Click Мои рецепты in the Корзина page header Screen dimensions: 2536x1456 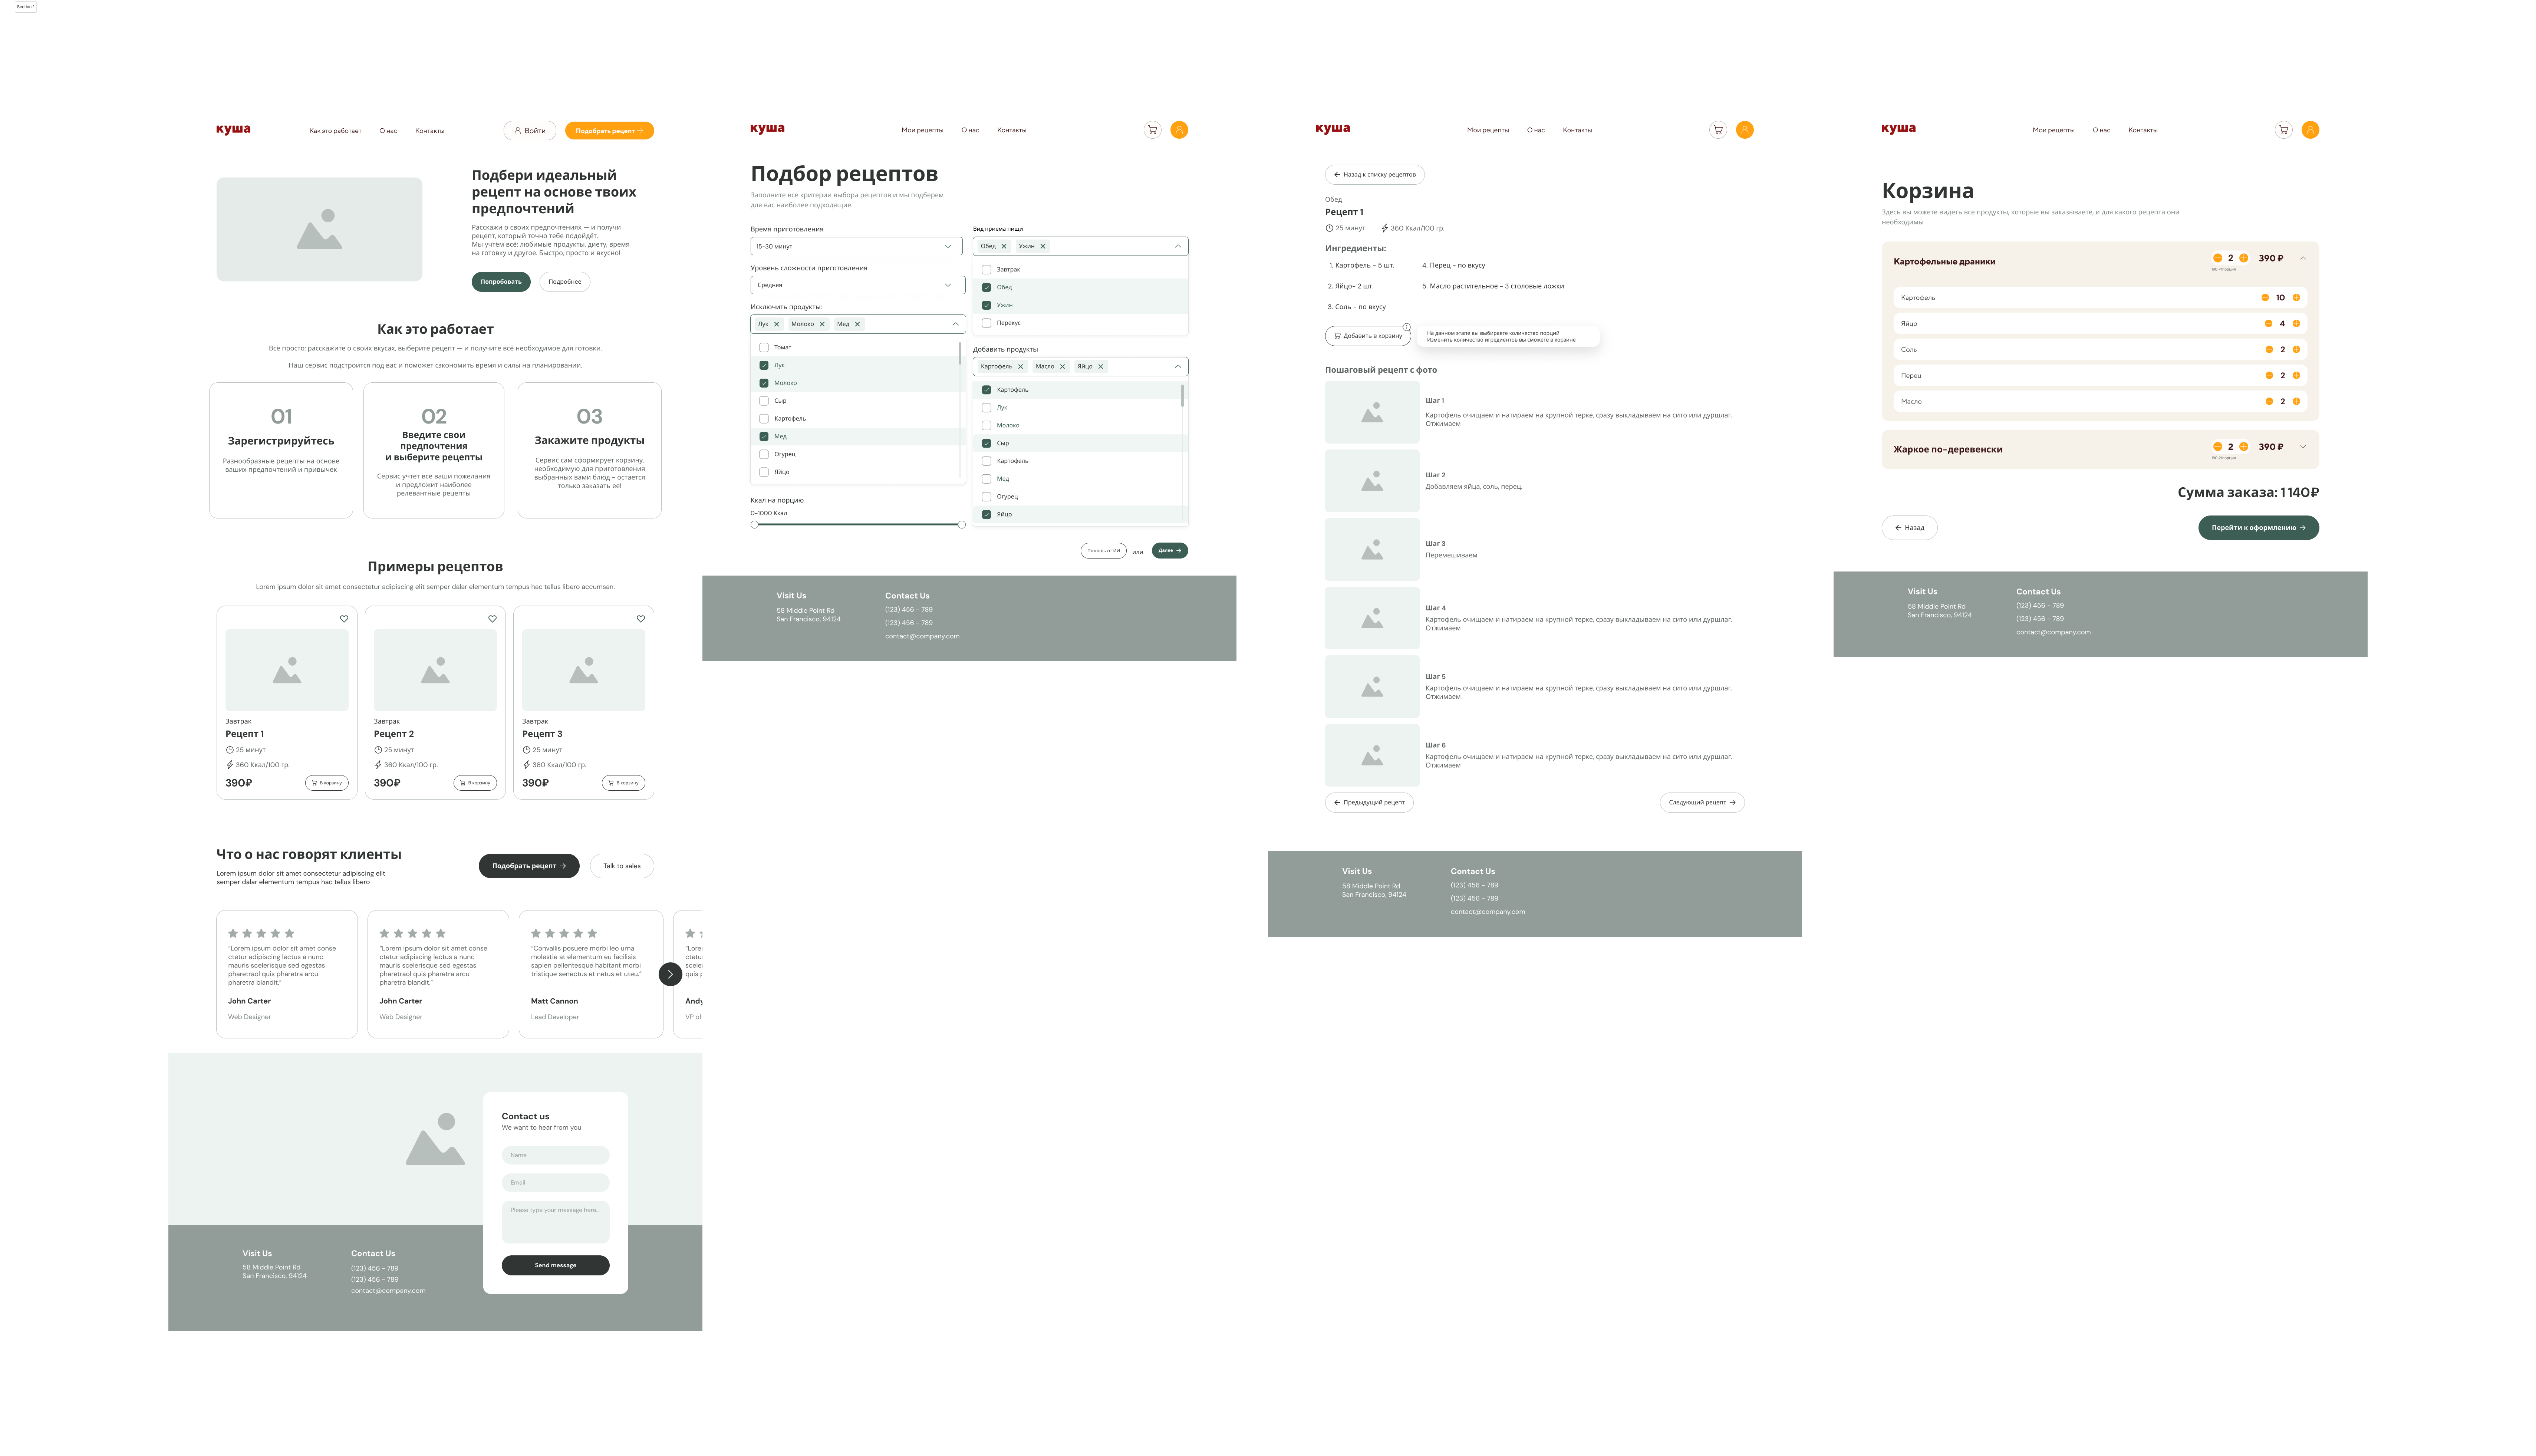(x=2053, y=130)
